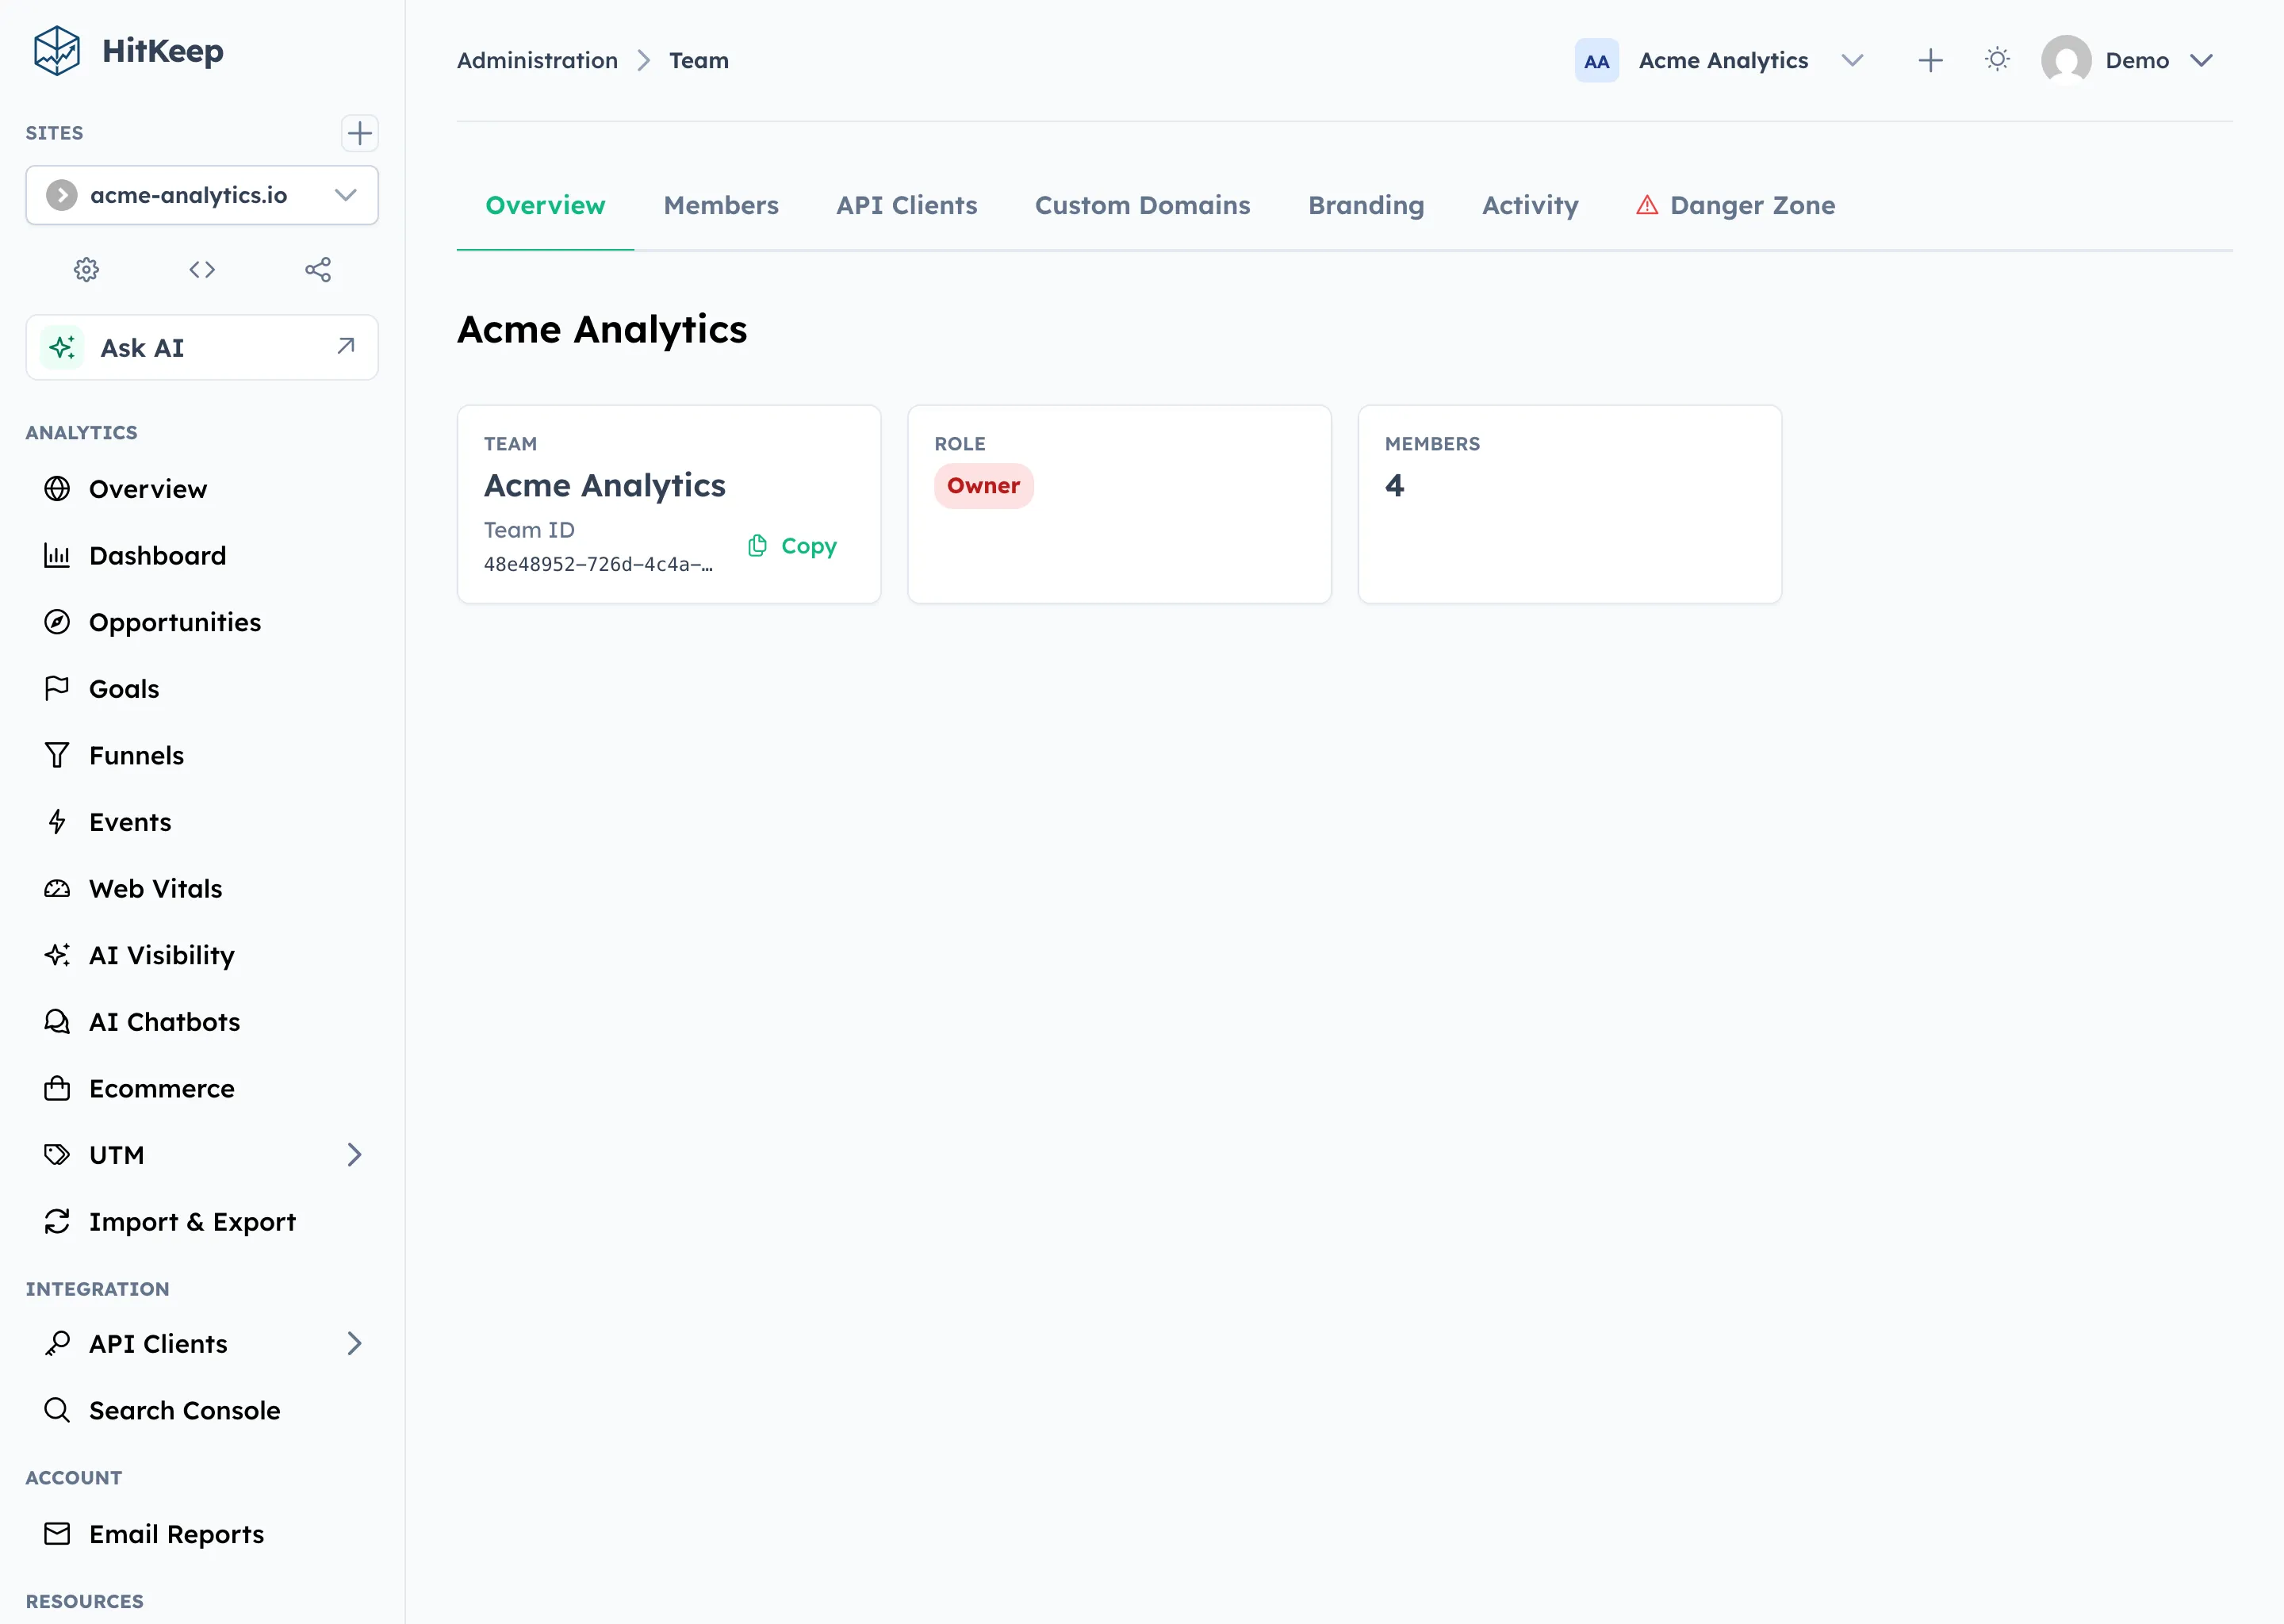The image size is (2284, 1624).
Task: Click the Search Console magnifier icon
Action: (x=57, y=1410)
